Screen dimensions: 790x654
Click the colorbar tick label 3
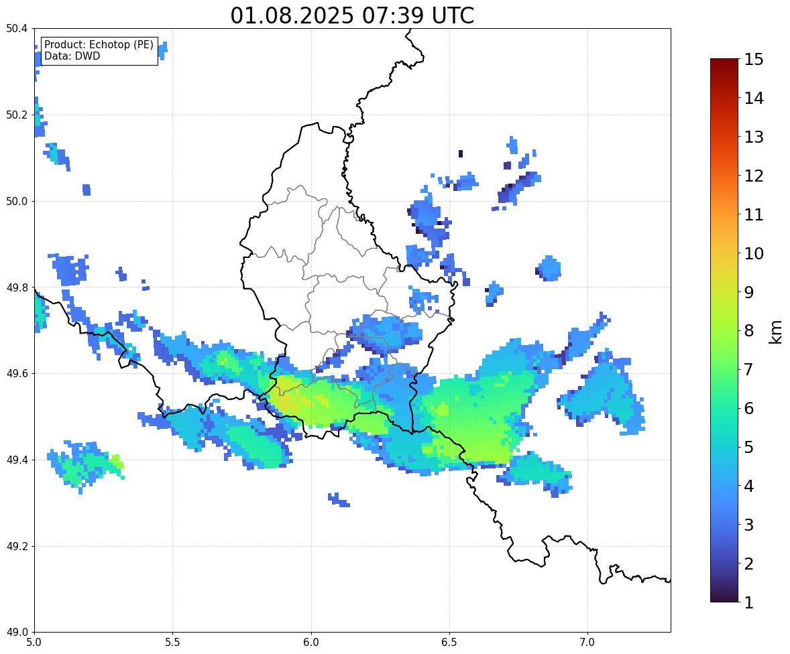tap(748, 525)
